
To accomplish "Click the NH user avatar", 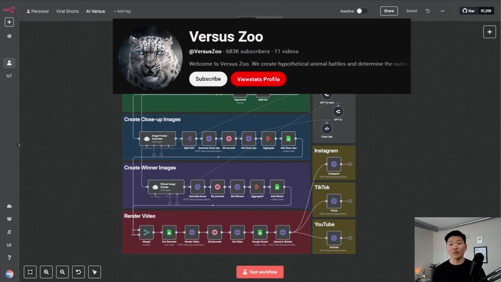I will click(9, 274).
